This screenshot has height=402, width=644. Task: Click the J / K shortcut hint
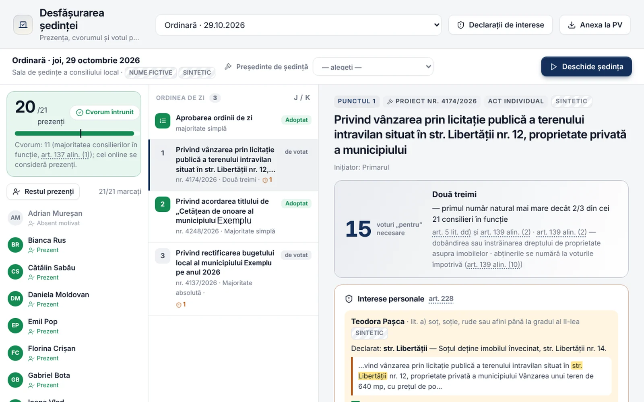pyautogui.click(x=302, y=98)
